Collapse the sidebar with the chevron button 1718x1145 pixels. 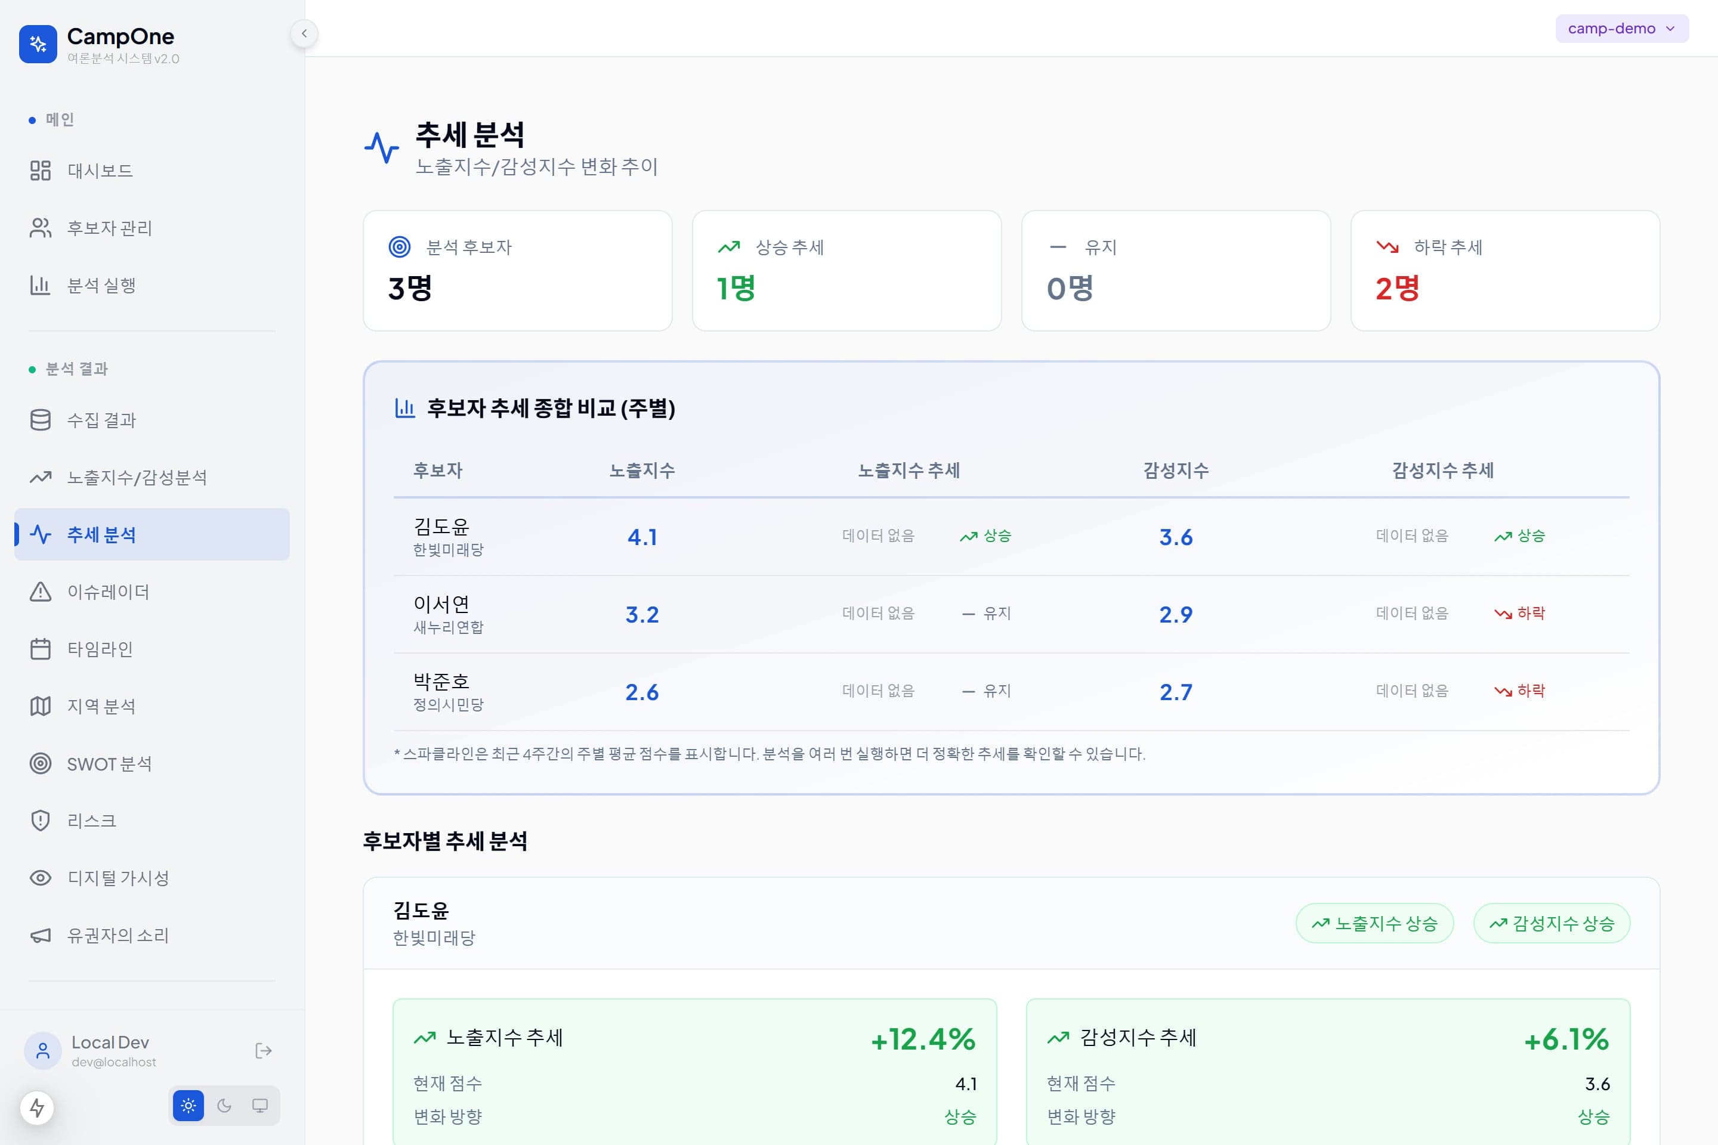pyautogui.click(x=304, y=33)
